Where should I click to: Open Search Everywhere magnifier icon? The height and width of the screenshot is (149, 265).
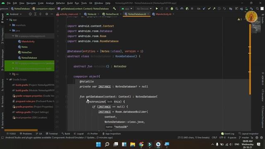click(257, 9)
